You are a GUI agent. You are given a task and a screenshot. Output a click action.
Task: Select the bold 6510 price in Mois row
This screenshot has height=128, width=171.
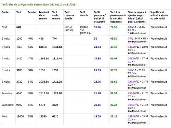55,116
